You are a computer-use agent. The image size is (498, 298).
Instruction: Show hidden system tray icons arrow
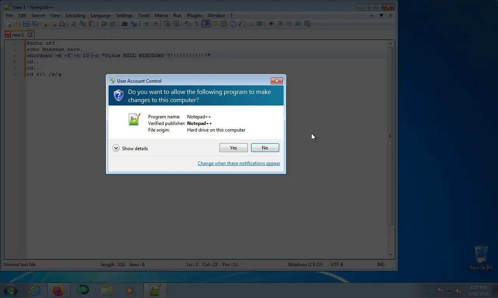point(430,291)
